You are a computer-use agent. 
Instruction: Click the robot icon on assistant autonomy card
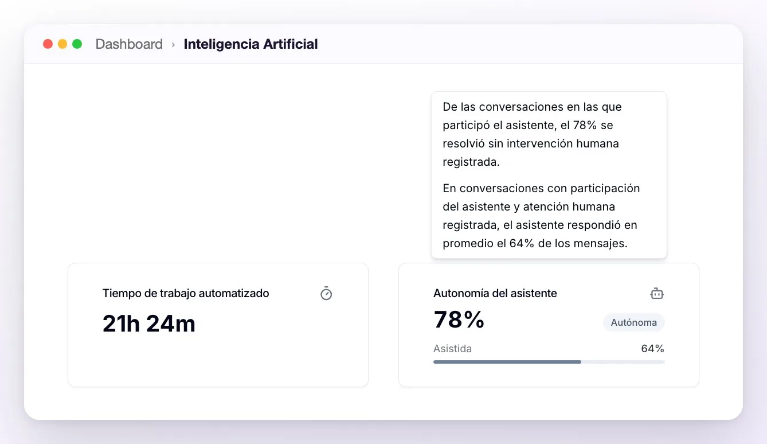point(657,294)
